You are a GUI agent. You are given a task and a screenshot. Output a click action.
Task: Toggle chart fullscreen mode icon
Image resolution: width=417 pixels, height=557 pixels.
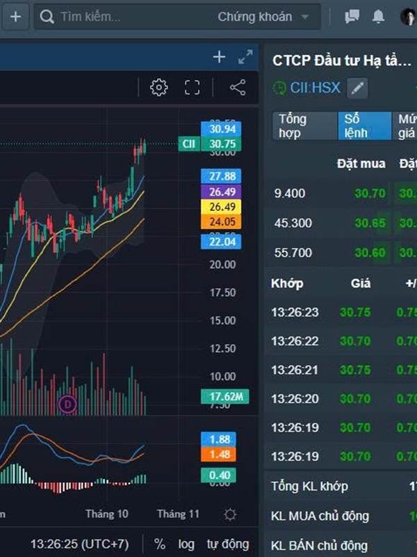[x=193, y=88]
